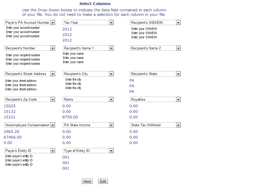Open the Recipient's Street Address dropdown
The height and width of the screenshot is (186, 264).
53,74
